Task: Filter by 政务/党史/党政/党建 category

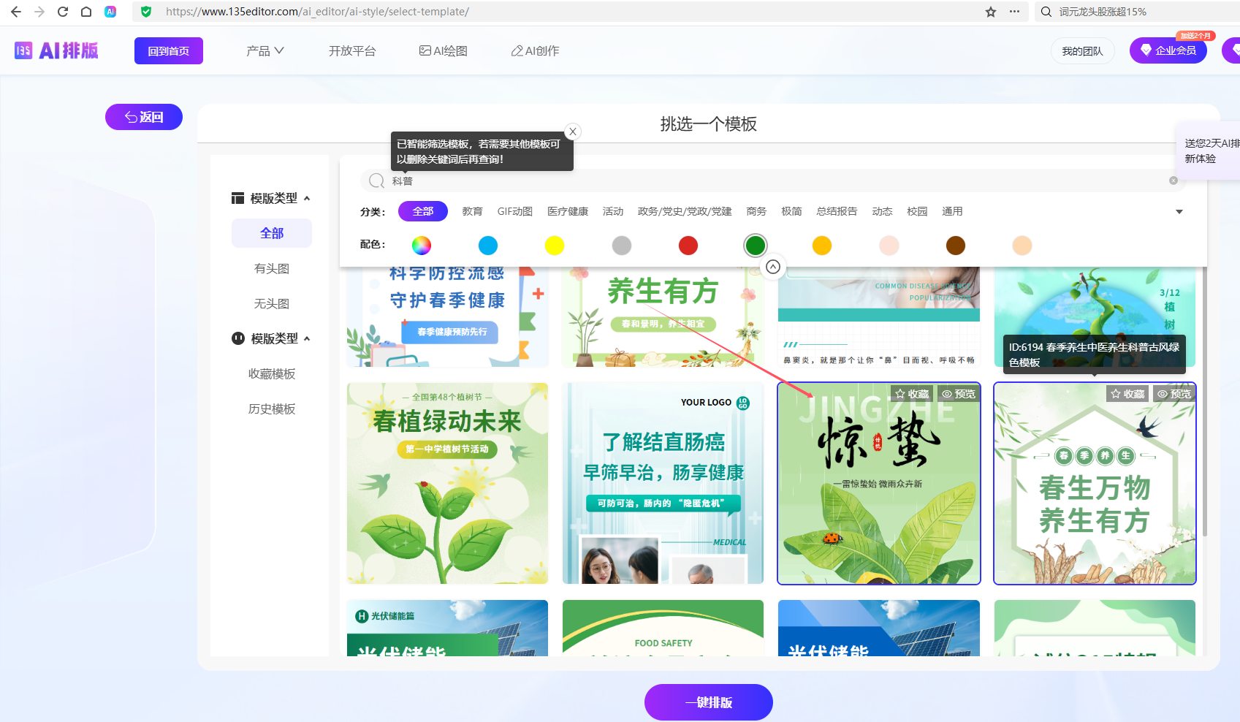Action: (x=685, y=211)
